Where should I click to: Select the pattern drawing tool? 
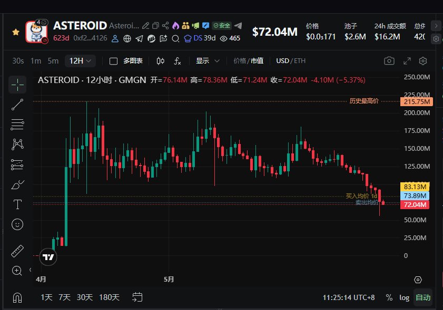coord(17,144)
